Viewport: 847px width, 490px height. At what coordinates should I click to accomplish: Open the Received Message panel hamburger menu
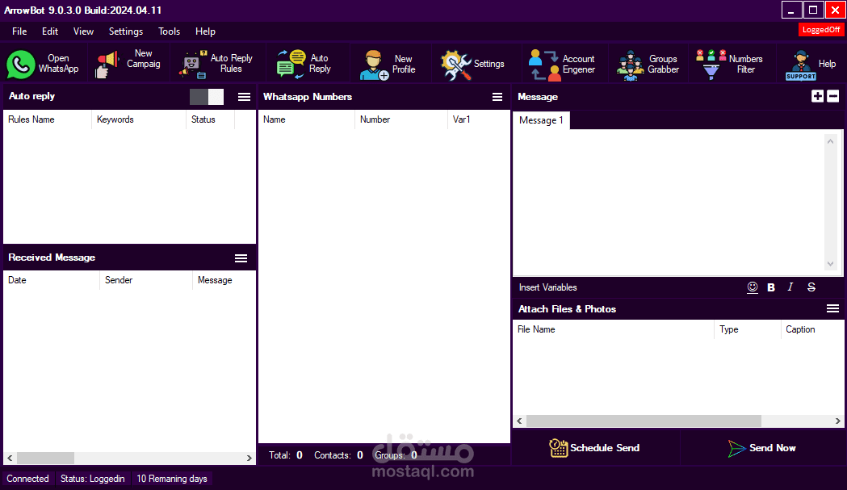coord(241,258)
